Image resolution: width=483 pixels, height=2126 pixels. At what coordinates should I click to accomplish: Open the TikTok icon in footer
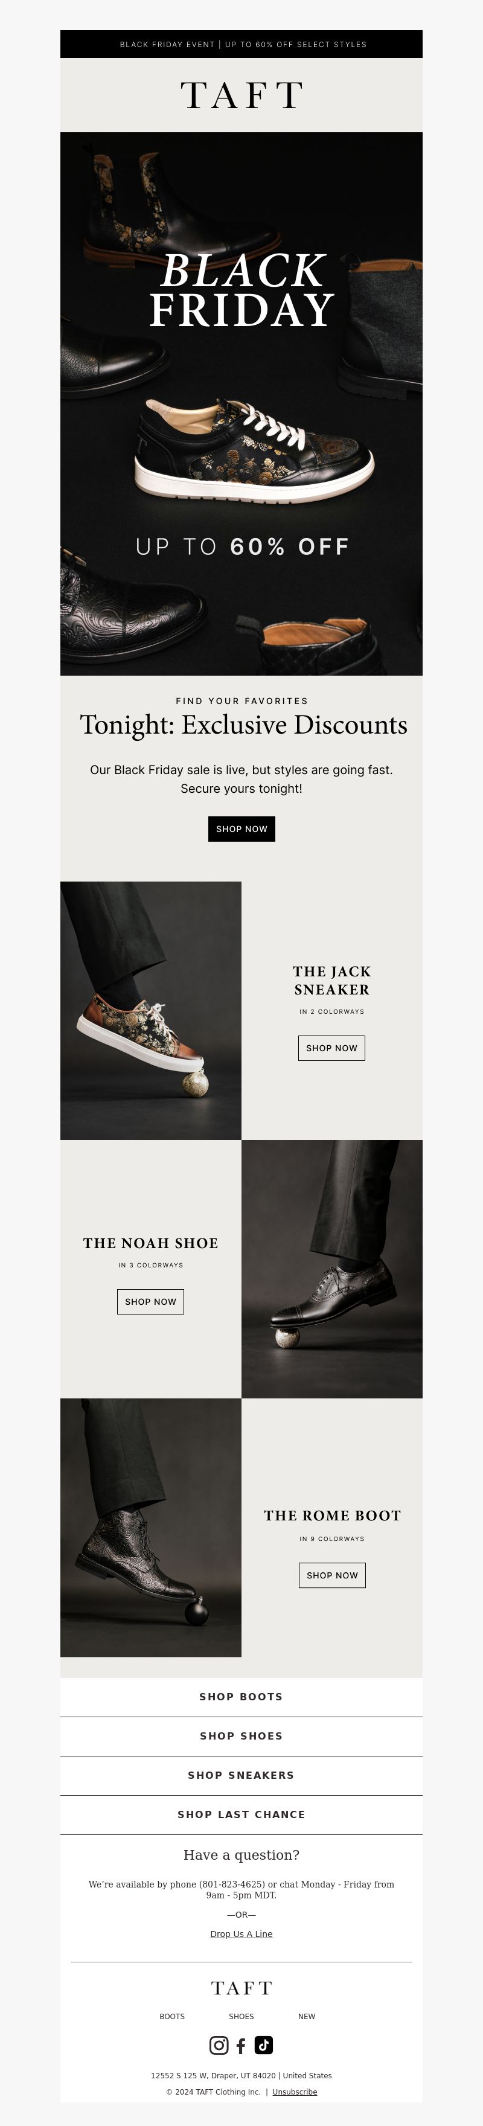coord(263,2044)
